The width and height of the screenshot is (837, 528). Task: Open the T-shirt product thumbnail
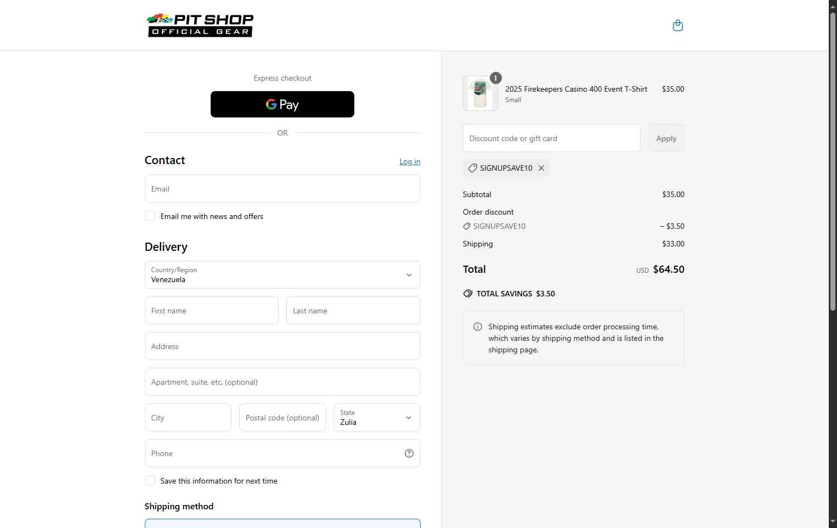tap(480, 93)
